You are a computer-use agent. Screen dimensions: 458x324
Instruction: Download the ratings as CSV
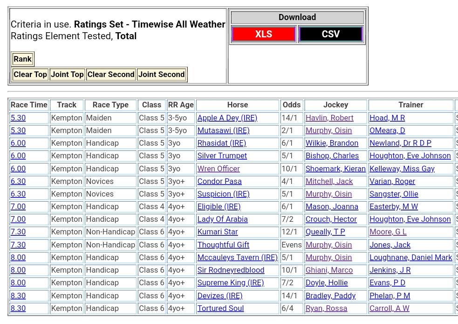[x=330, y=34]
